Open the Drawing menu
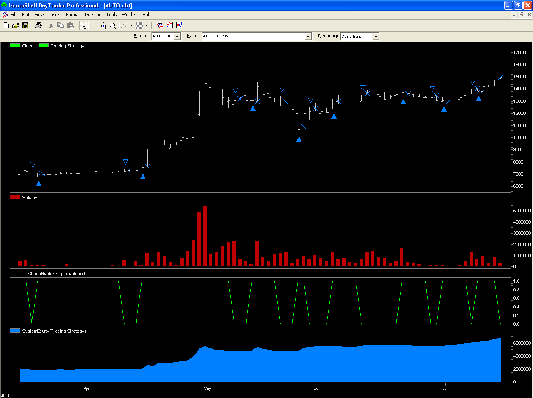 pos(93,15)
